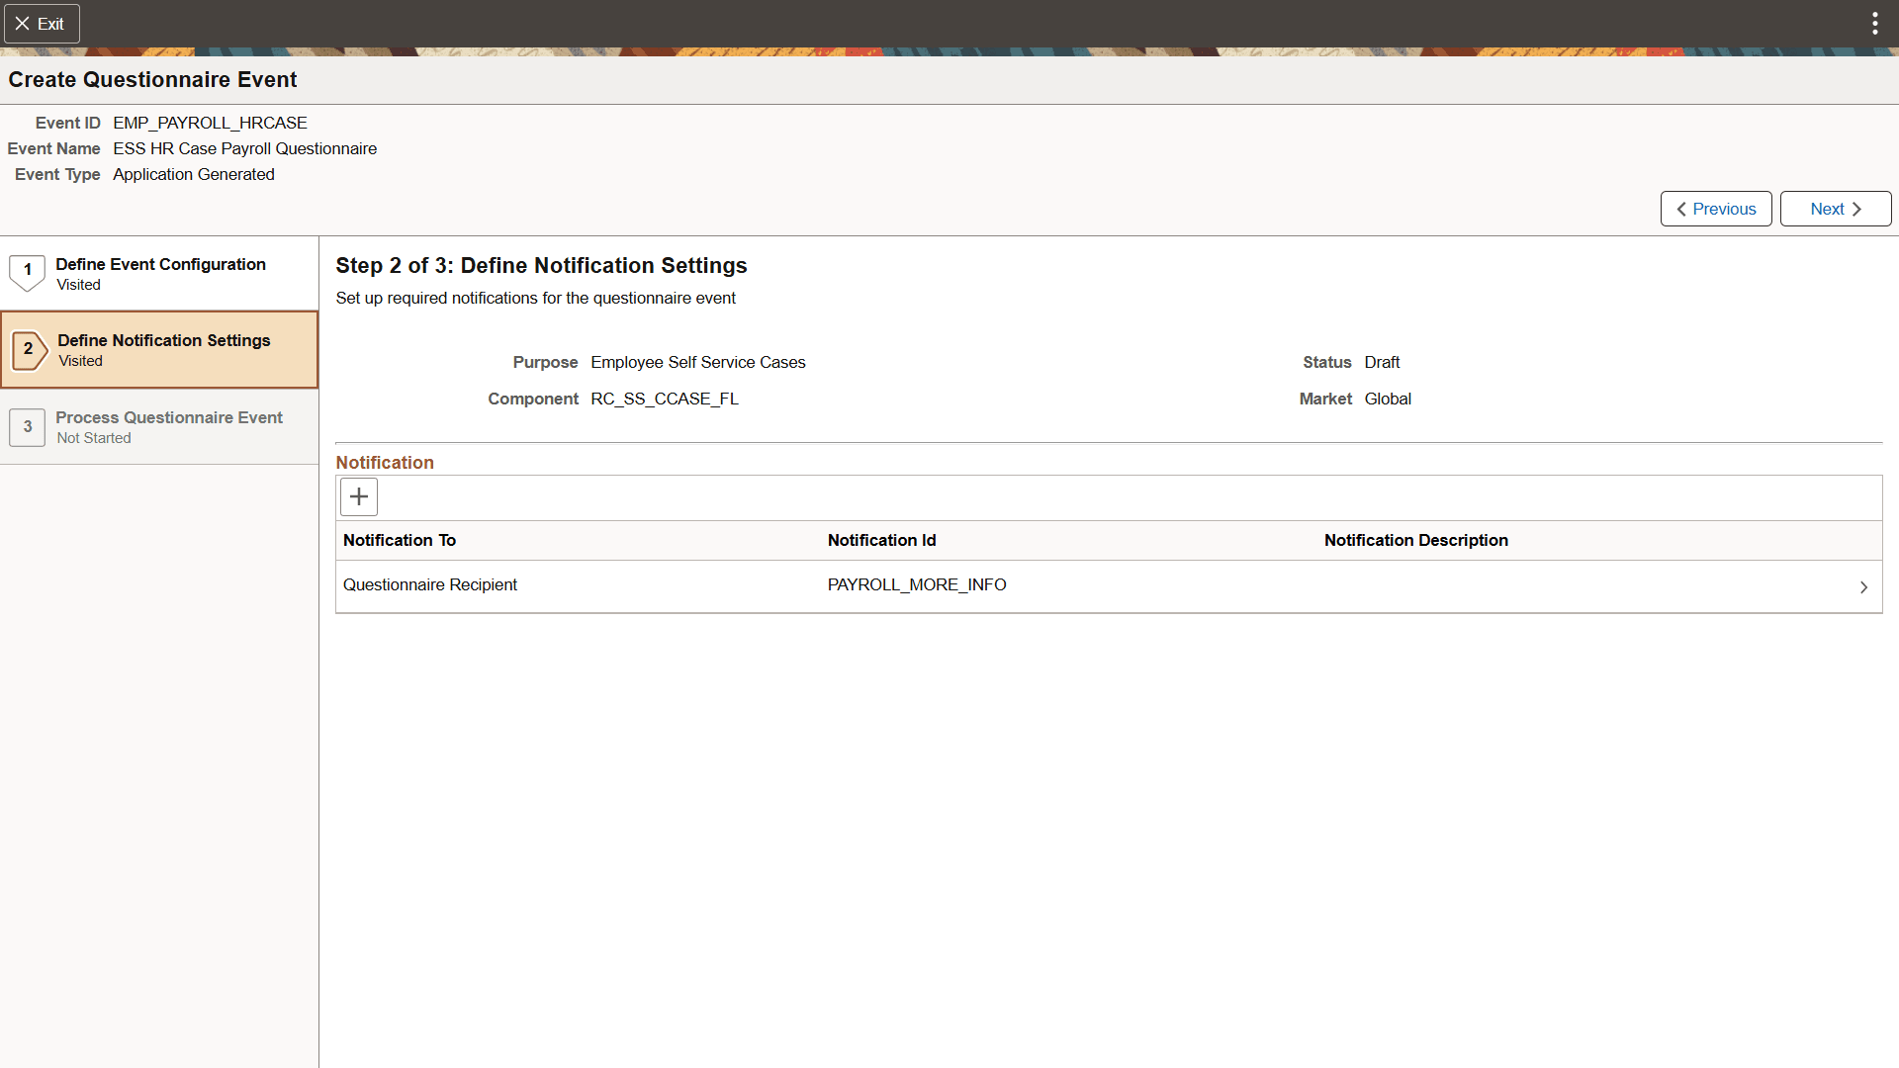1899x1068 pixels.
Task: Click the step 2 numbered badge icon
Action: pos(30,348)
